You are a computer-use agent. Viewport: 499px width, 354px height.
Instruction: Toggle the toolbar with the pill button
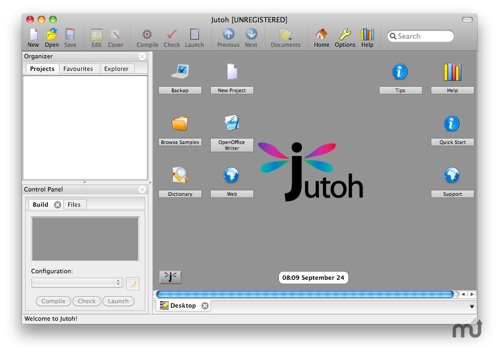pos(467,20)
